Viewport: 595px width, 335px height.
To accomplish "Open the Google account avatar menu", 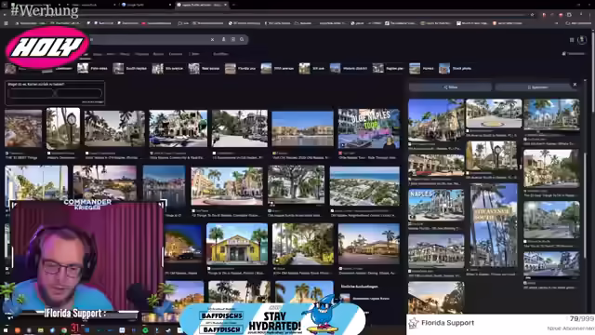I will click(582, 39).
